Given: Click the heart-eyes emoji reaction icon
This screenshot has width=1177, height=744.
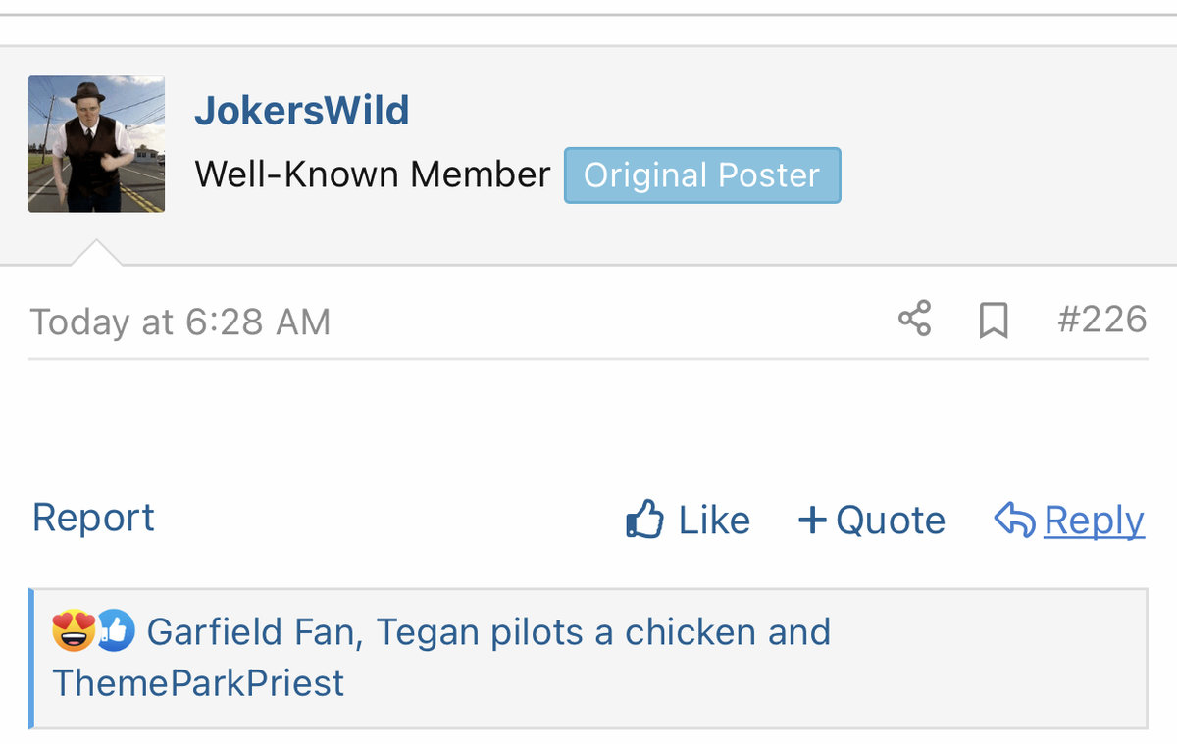Looking at the screenshot, I should [x=74, y=631].
